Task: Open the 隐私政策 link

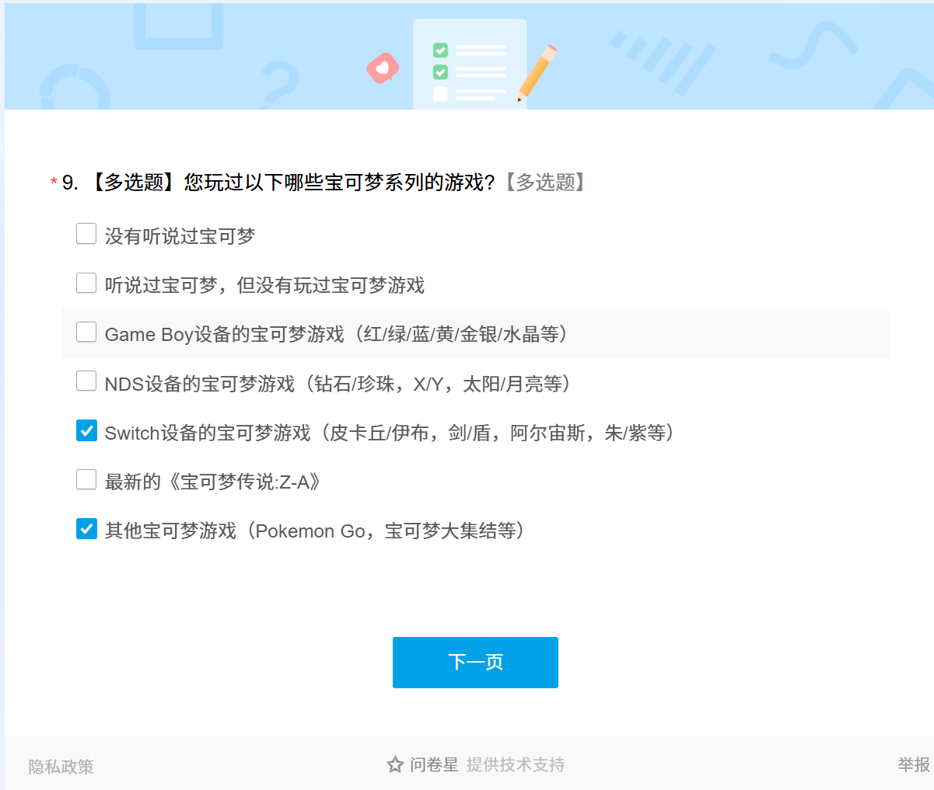Action: (61, 767)
